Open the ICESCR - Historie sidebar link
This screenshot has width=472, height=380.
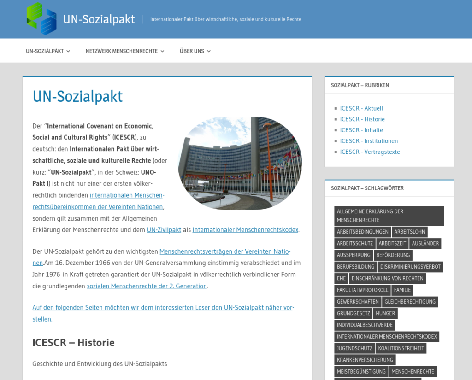tap(362, 119)
